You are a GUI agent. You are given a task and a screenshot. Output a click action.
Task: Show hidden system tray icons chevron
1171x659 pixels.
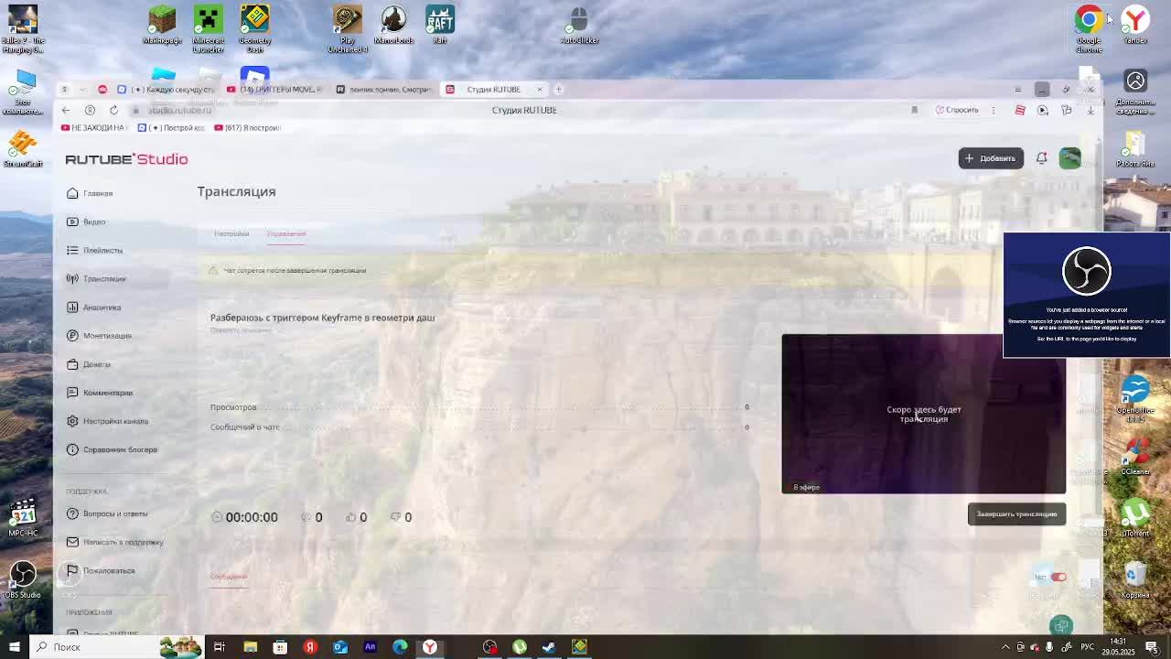click(x=1006, y=647)
